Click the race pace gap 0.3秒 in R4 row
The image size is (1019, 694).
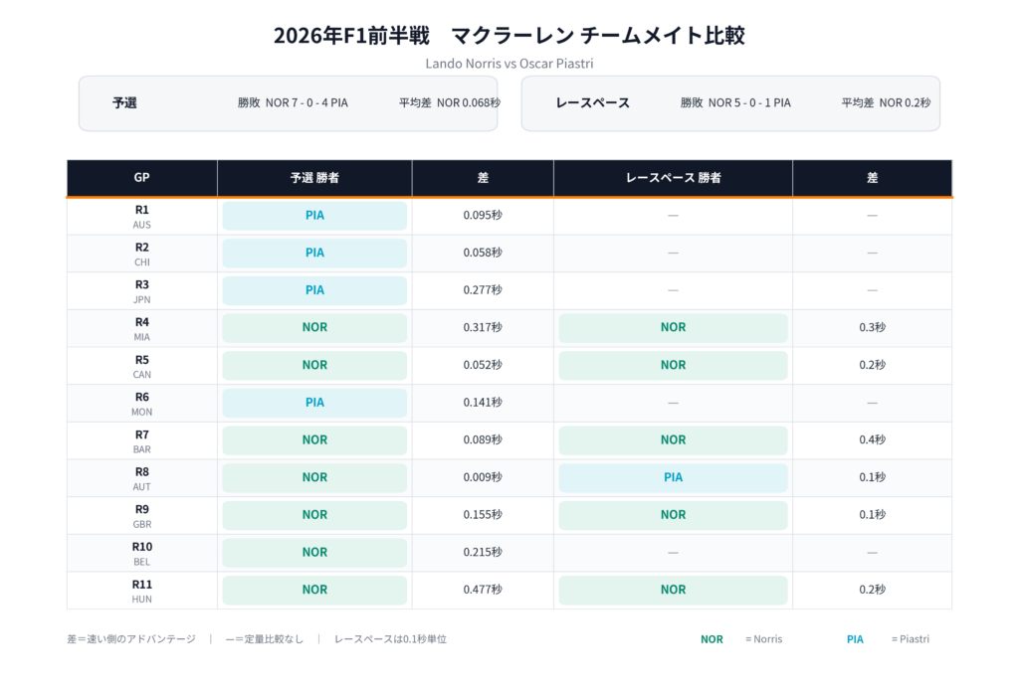(872, 328)
